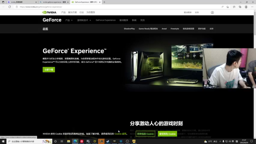The image size is (256, 144).
Task: Open the weather 33°C widget
Action: [211, 141]
